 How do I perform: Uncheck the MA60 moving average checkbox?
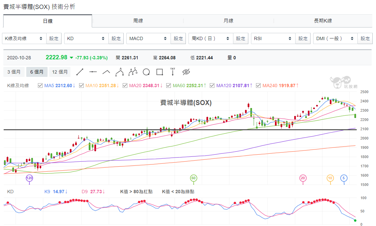(169, 85)
